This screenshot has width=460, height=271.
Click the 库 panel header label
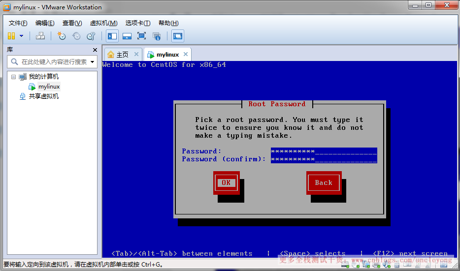pos(10,50)
